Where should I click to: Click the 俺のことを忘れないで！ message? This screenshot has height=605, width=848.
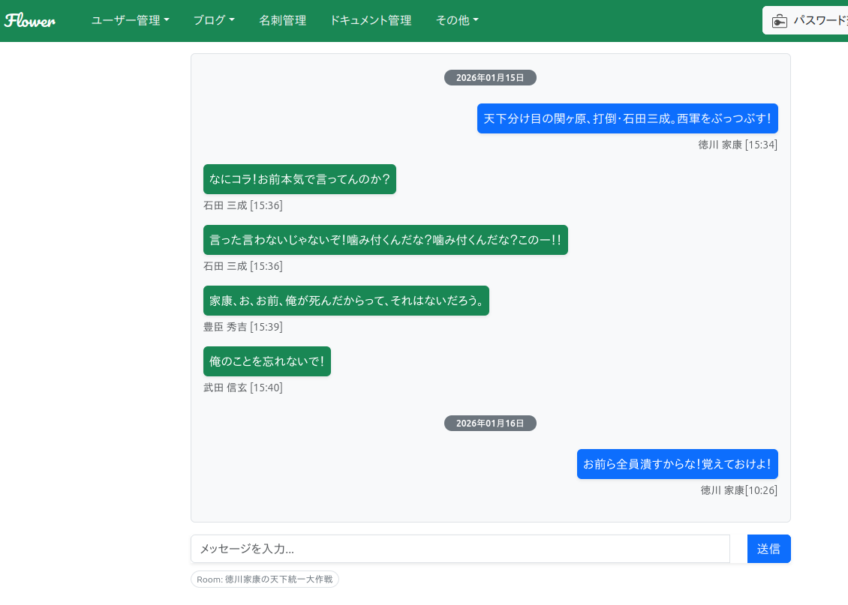[x=266, y=361]
